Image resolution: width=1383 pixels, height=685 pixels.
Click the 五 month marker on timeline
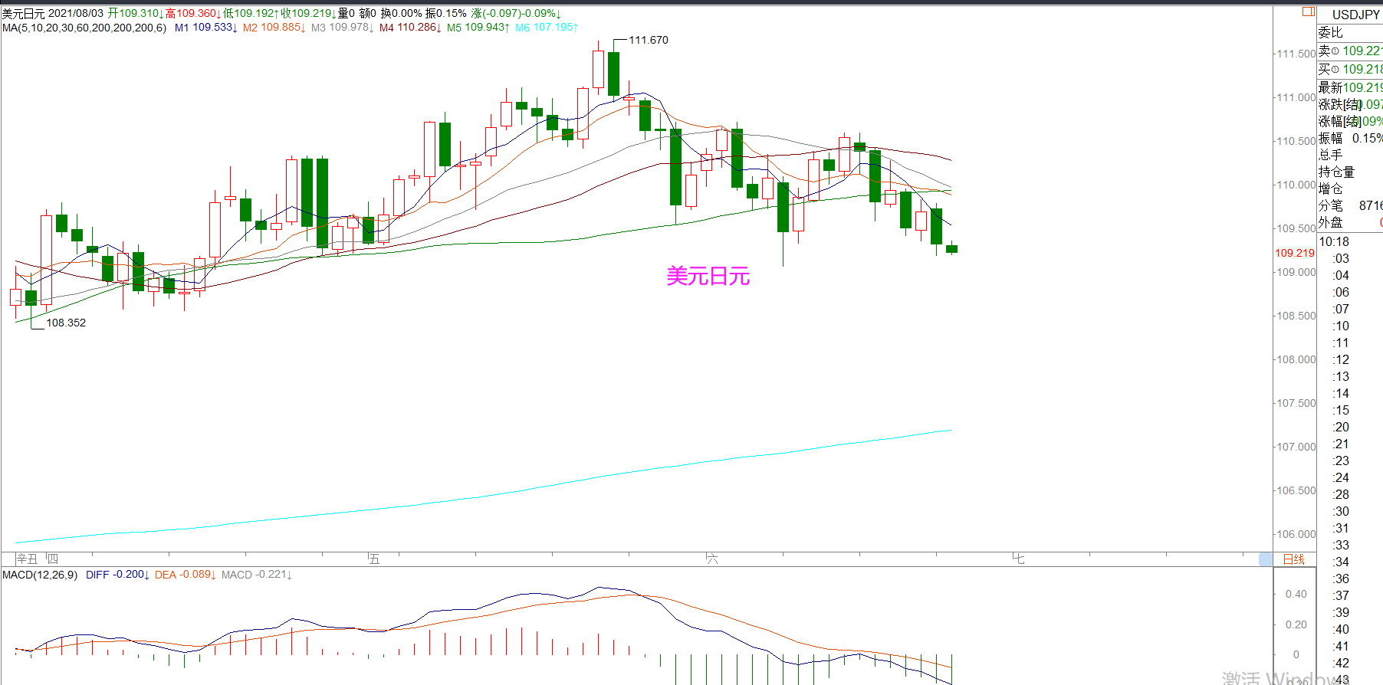tap(373, 559)
